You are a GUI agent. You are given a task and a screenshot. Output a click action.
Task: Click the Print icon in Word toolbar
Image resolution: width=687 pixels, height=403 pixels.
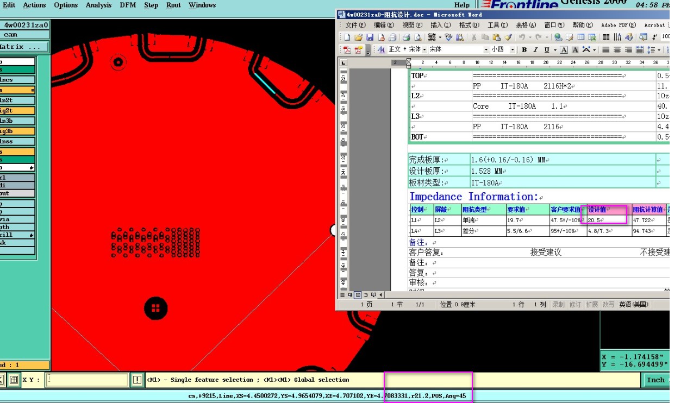(407, 37)
